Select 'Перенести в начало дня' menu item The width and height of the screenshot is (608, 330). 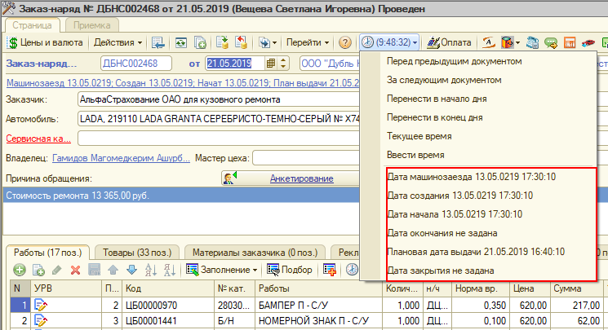[433, 99]
